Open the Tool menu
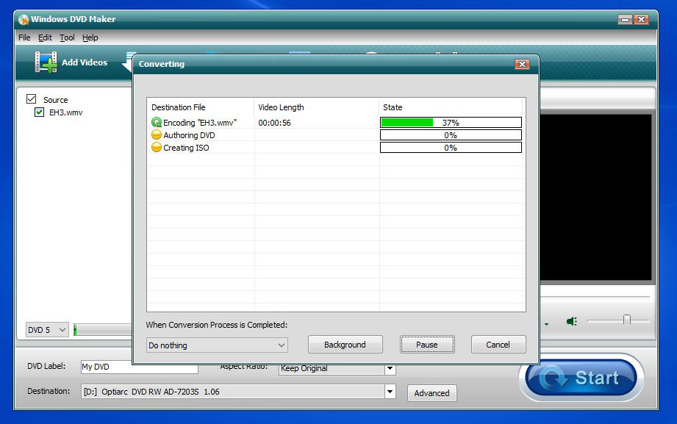This screenshot has height=424, width=677. (x=67, y=37)
